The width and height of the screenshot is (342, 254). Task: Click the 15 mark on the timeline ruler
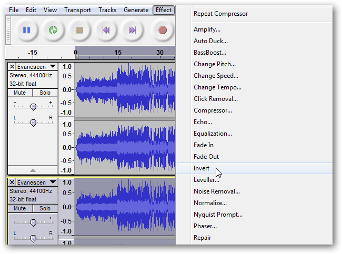point(118,53)
